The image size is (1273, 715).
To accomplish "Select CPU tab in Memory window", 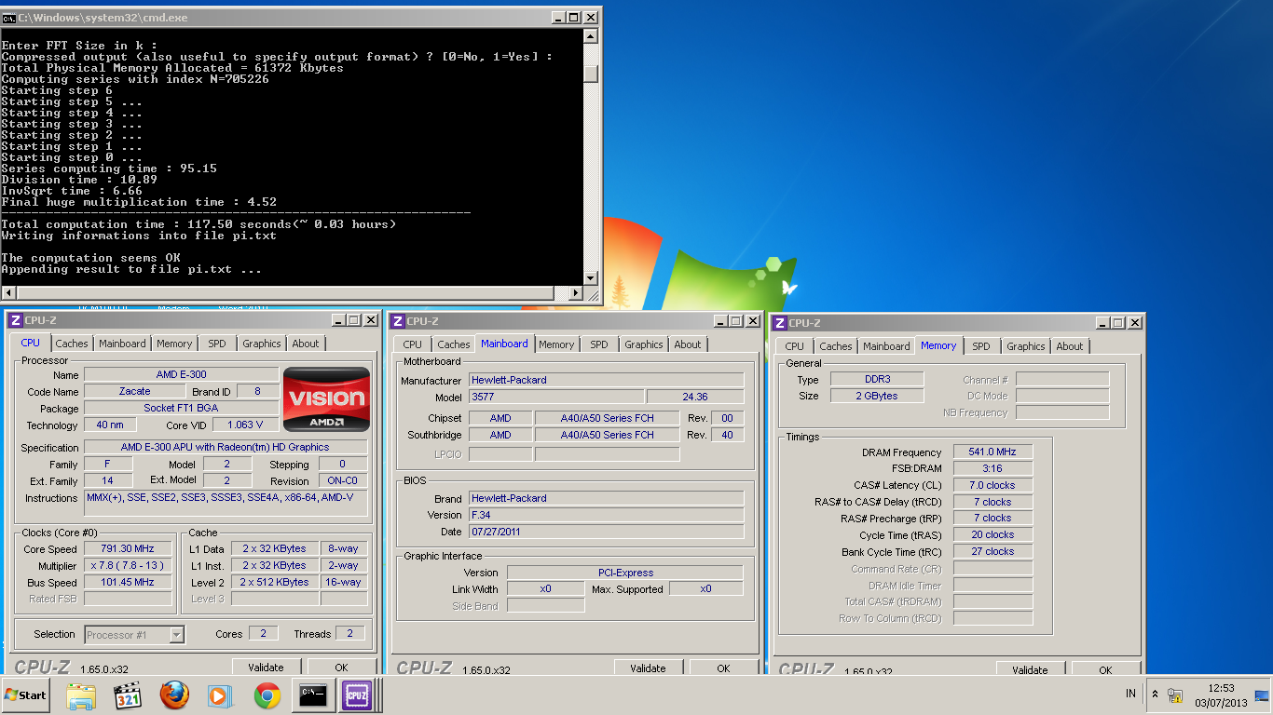I will [795, 346].
